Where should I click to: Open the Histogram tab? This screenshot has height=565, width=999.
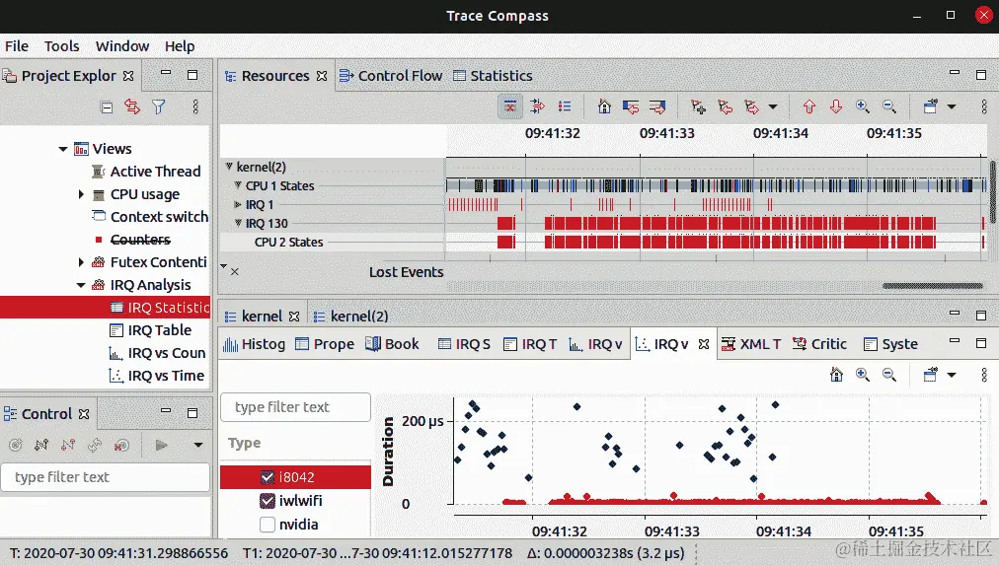click(254, 344)
